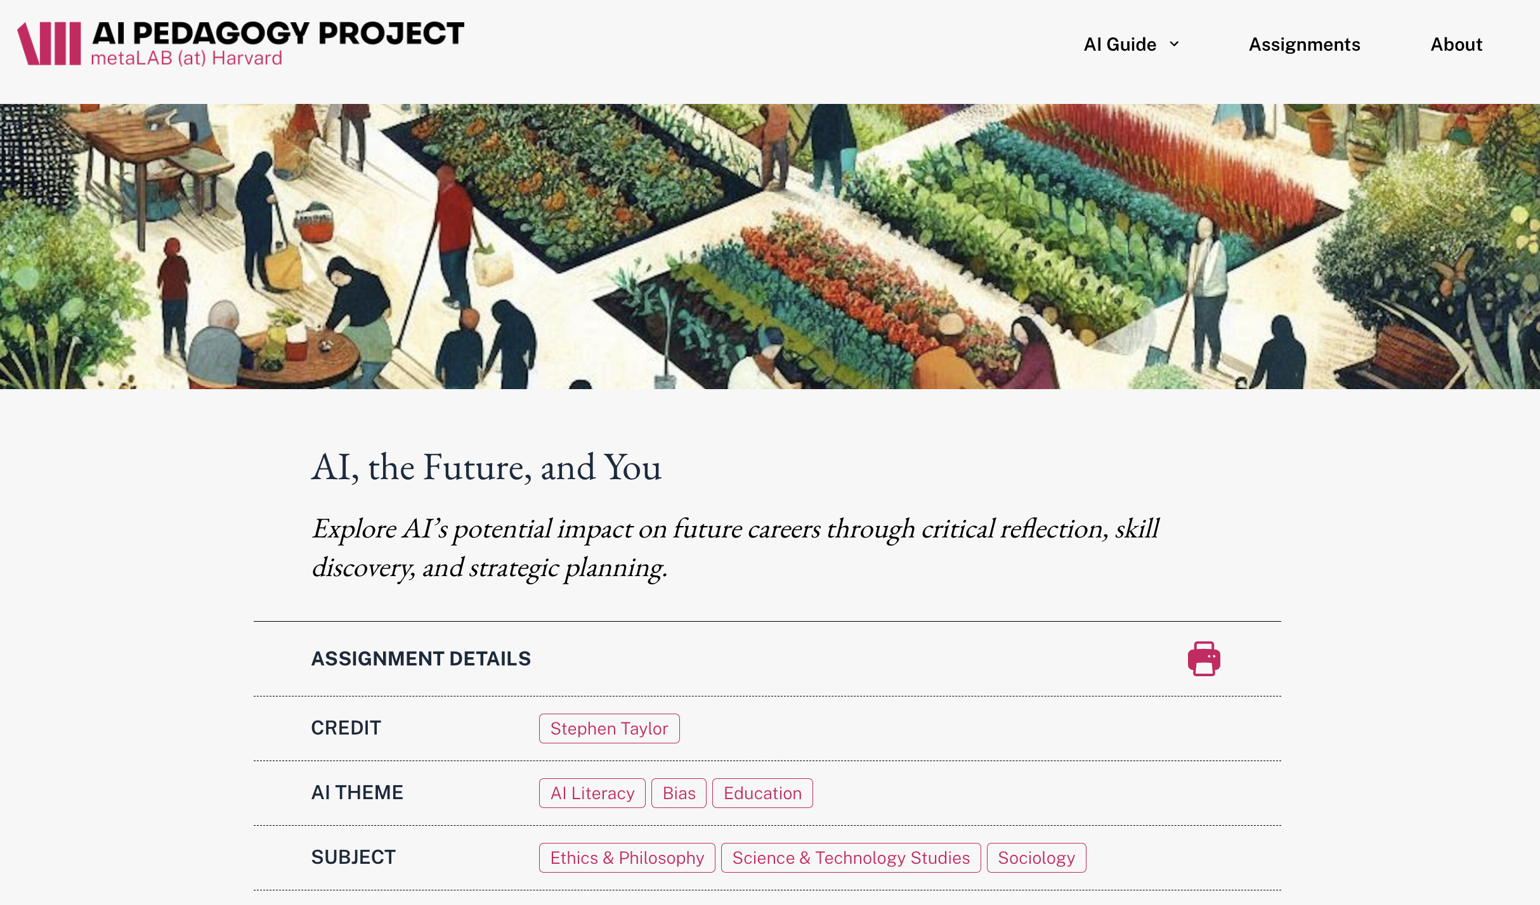Viewport: 1540px width, 905px height.
Task: Click the AI, the Future, and You heading
Action: tap(486, 467)
